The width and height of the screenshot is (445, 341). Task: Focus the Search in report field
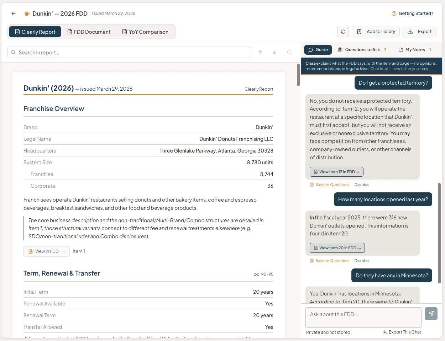coord(129,52)
